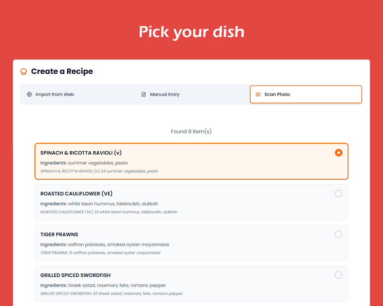Click the Grilled Spiced Swordfish heading
The height and width of the screenshot is (306, 383).
[x=75, y=275]
